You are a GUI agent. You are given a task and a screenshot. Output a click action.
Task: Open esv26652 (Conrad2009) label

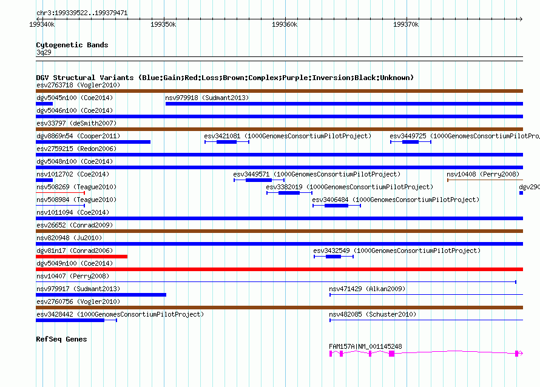pyautogui.click(x=75, y=225)
